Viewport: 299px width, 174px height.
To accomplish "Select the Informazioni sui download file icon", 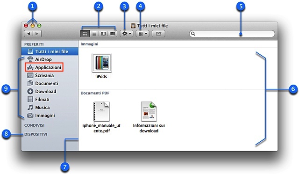I will click(x=149, y=111).
